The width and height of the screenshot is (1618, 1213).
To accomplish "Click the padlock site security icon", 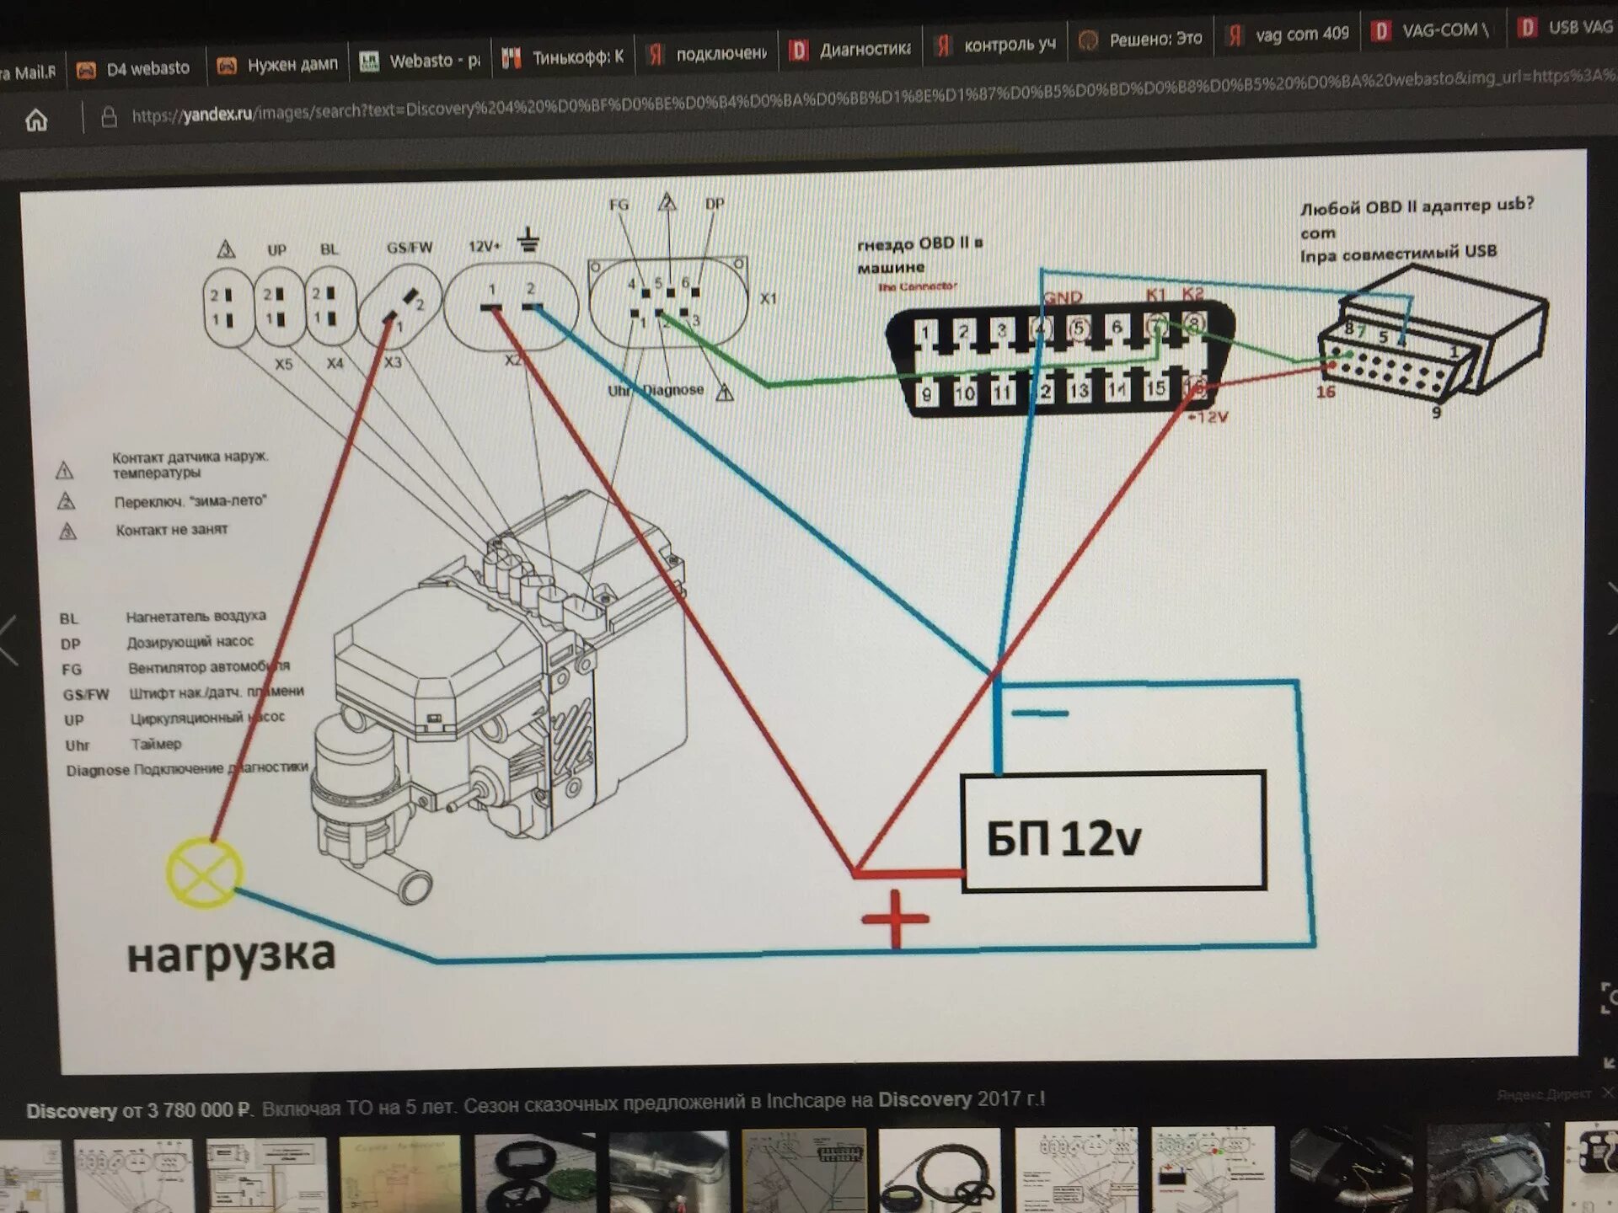I will [109, 117].
